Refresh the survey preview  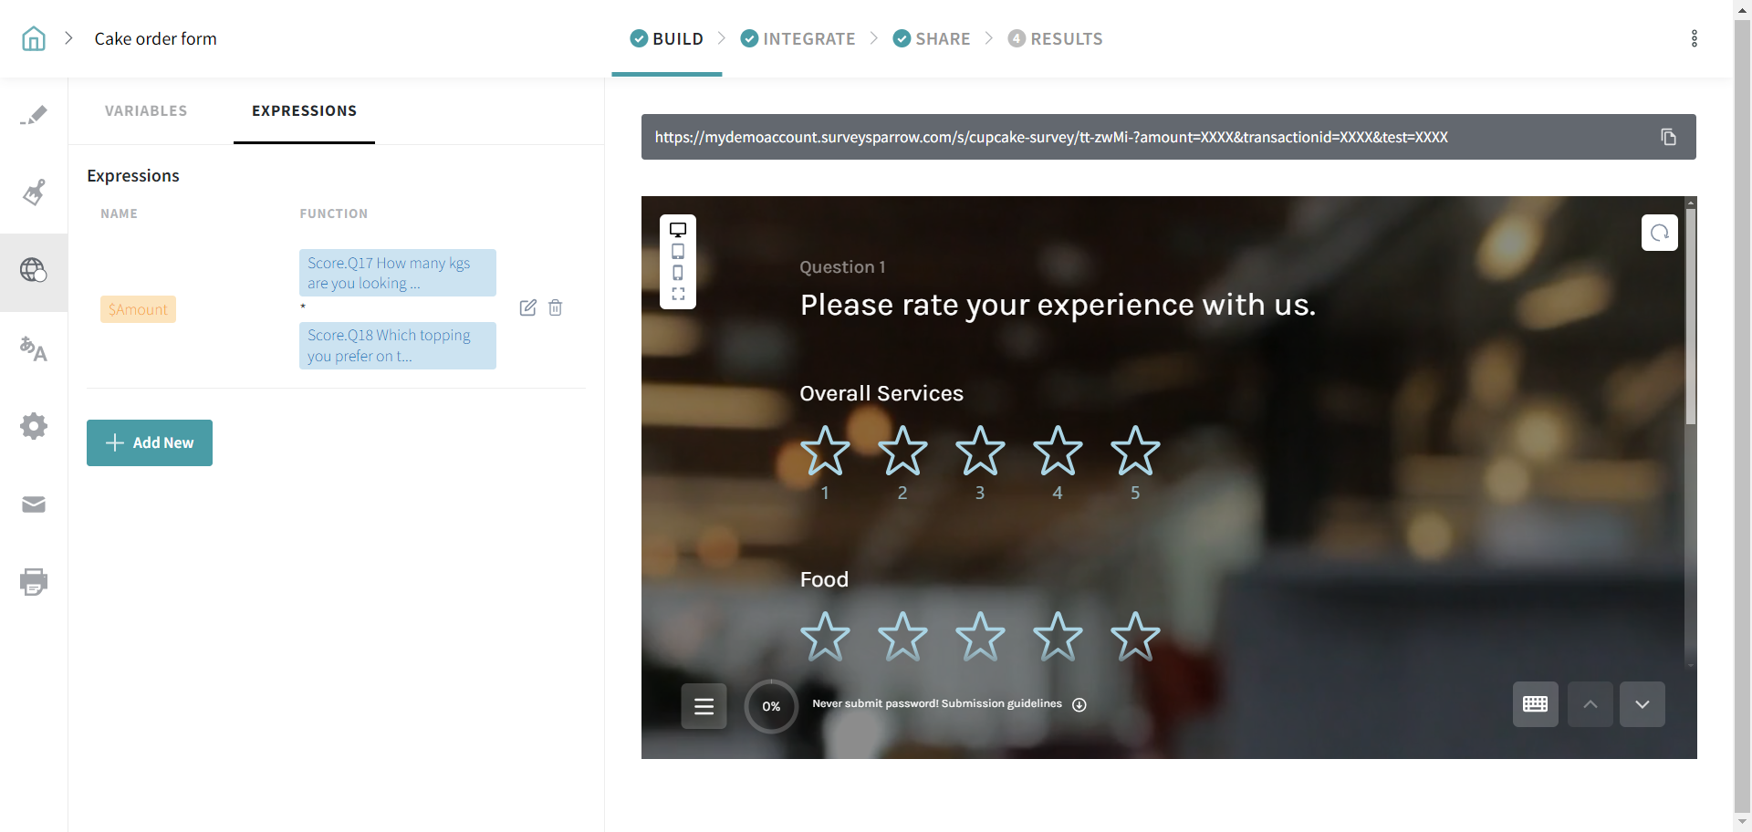1659,233
